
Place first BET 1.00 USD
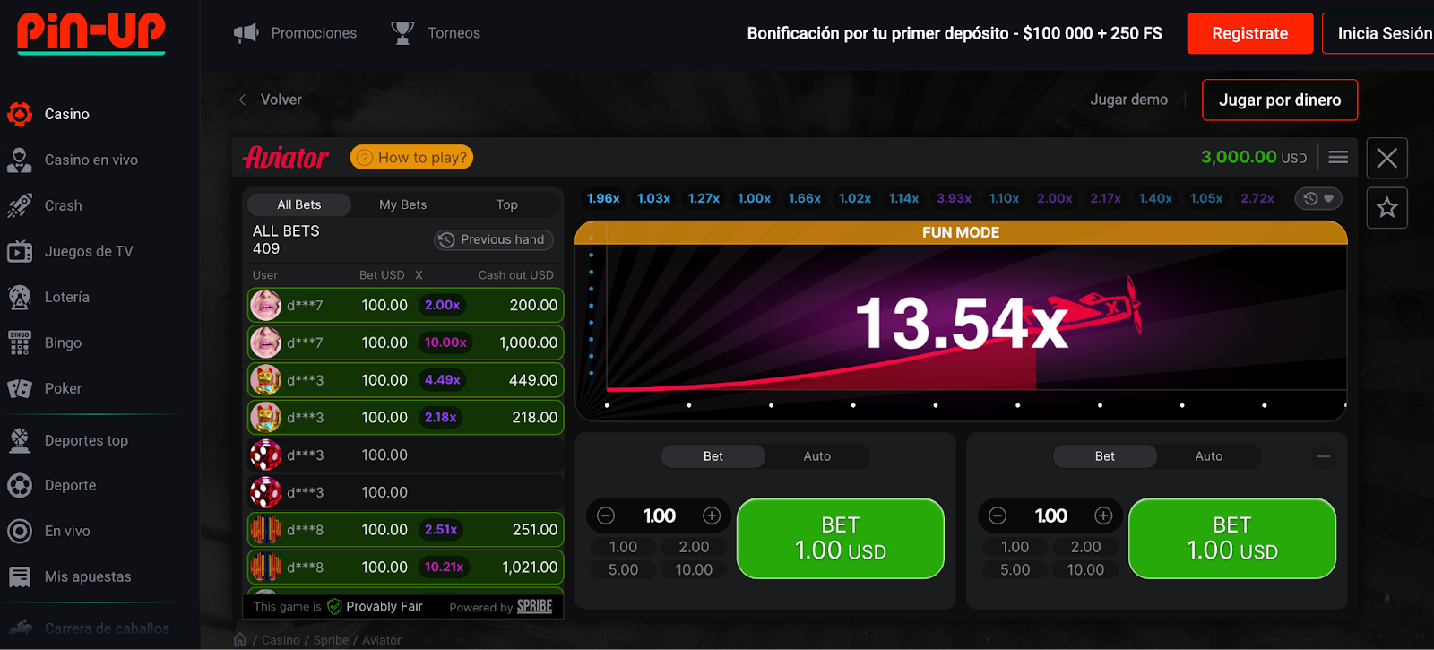coord(841,538)
